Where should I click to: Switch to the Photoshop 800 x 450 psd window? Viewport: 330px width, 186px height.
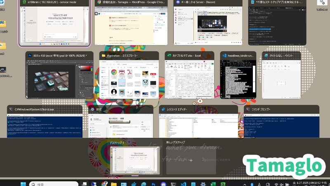click(x=59, y=75)
